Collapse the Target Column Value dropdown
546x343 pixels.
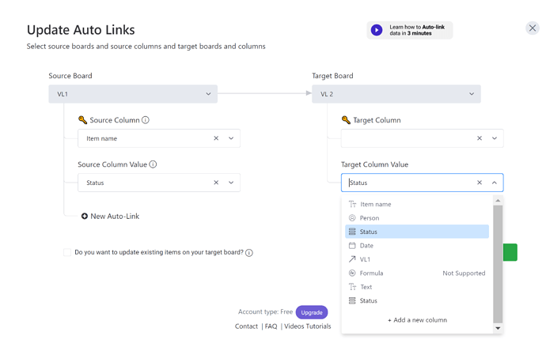495,183
